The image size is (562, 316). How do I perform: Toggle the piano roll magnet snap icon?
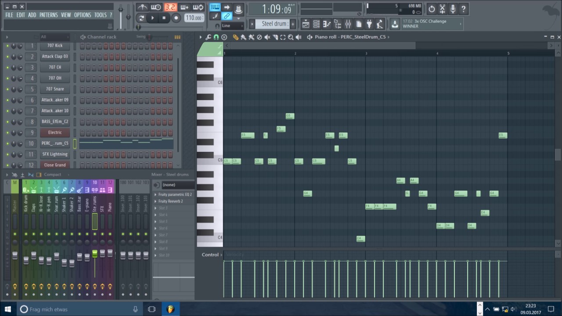[216, 37]
